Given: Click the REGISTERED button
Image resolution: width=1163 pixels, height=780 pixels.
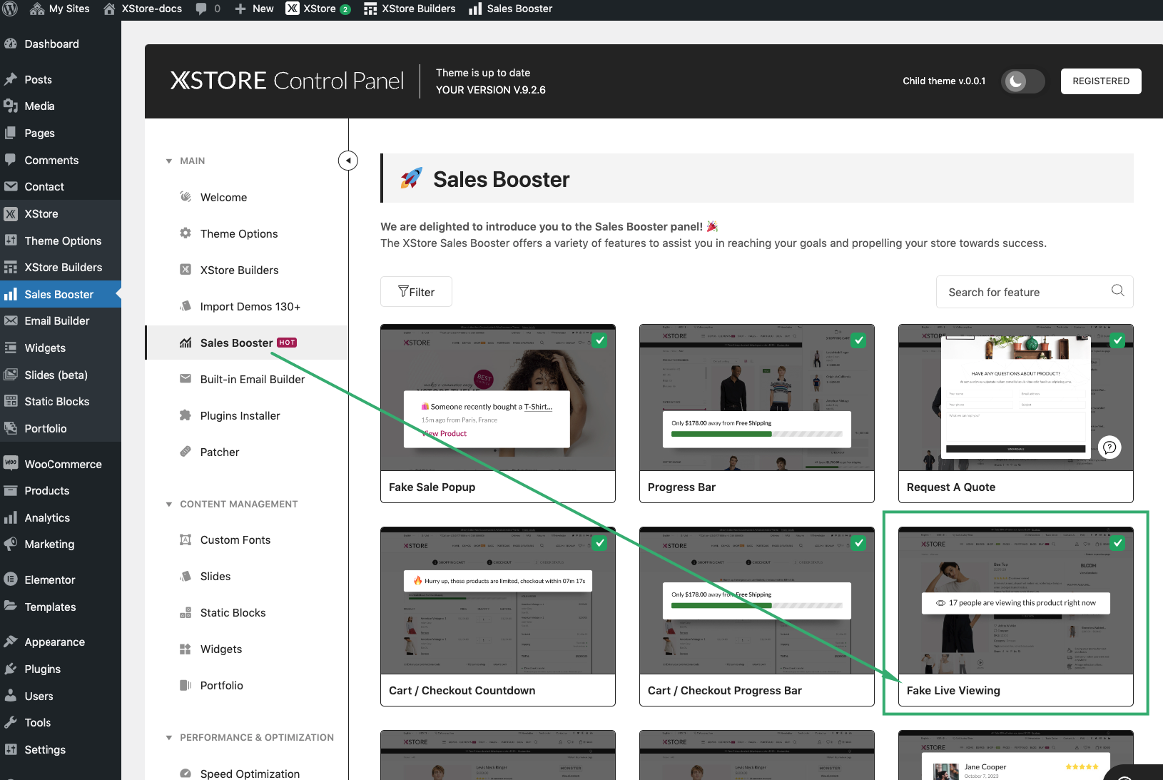Looking at the screenshot, I should 1101,81.
